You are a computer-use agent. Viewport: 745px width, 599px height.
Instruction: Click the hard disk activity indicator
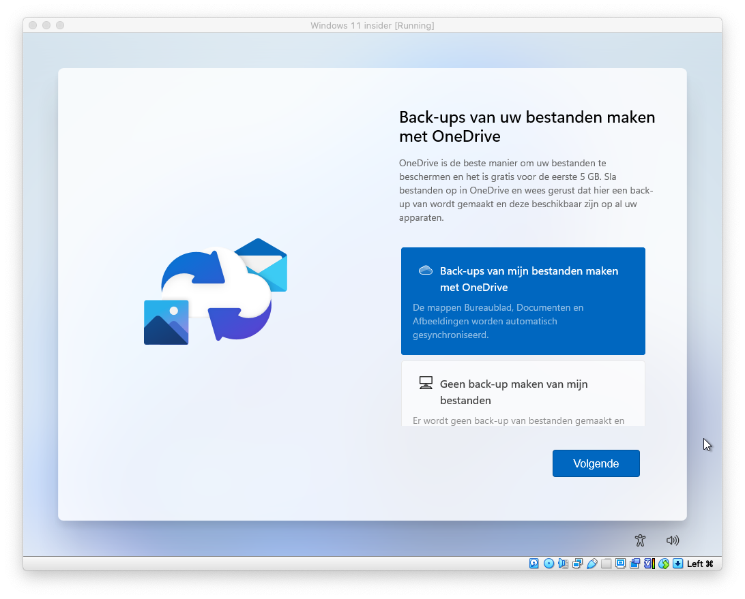click(534, 564)
